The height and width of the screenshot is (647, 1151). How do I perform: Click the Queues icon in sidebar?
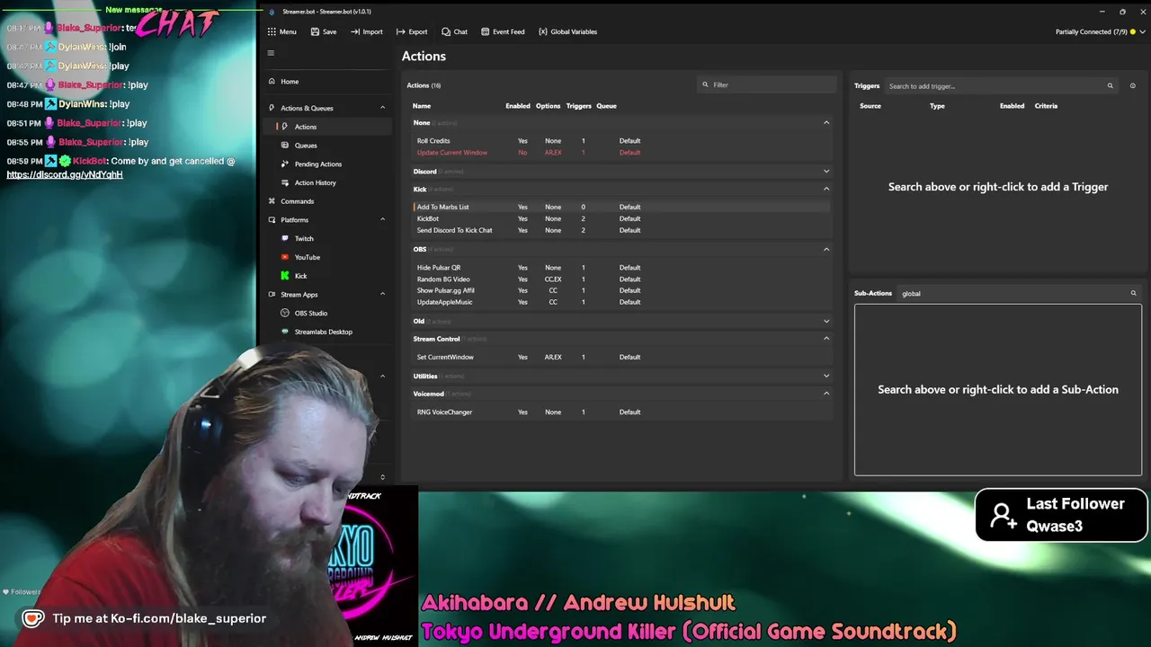[x=285, y=146]
